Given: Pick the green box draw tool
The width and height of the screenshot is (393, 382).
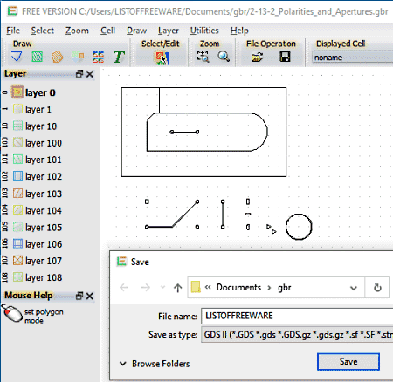Looking at the screenshot, I should pyautogui.click(x=37, y=57).
